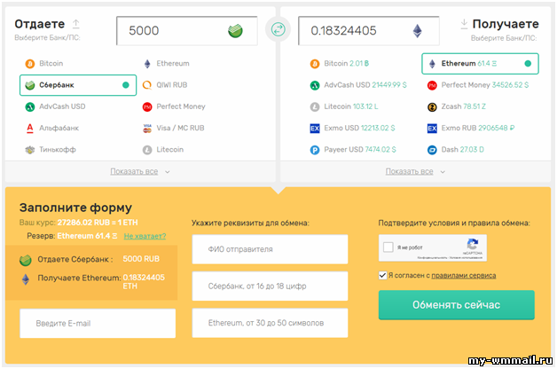The image size is (557, 369).
Task: Click the AdvCash USD 21449.99 $ option text
Action: [x=365, y=85]
